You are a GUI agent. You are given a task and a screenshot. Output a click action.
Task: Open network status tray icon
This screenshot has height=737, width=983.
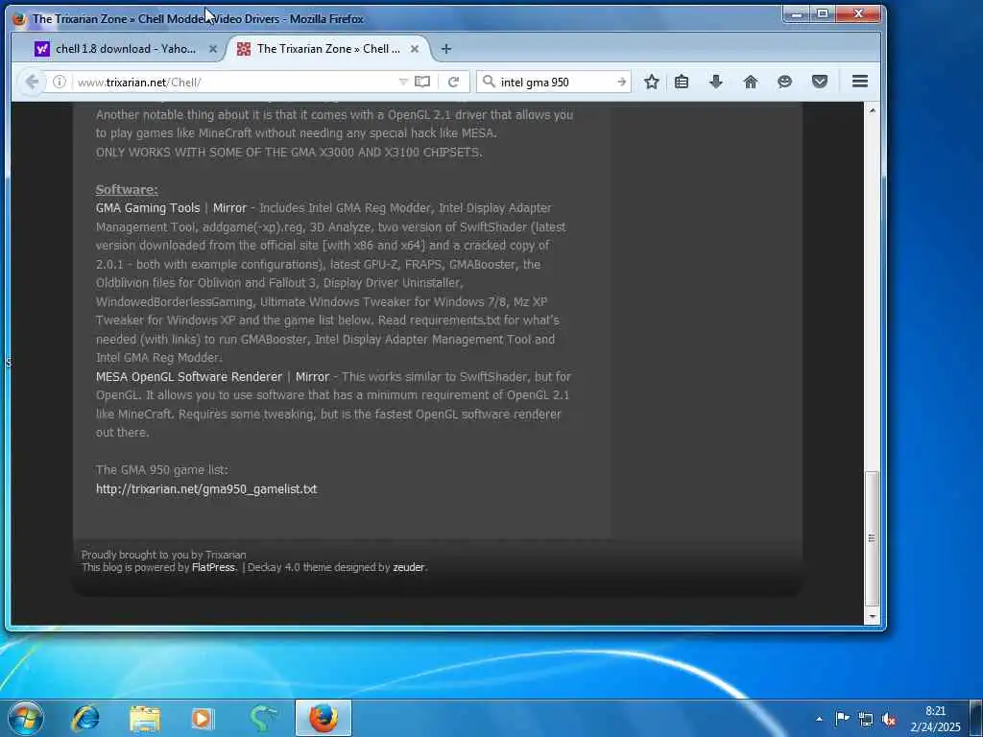pos(866,719)
